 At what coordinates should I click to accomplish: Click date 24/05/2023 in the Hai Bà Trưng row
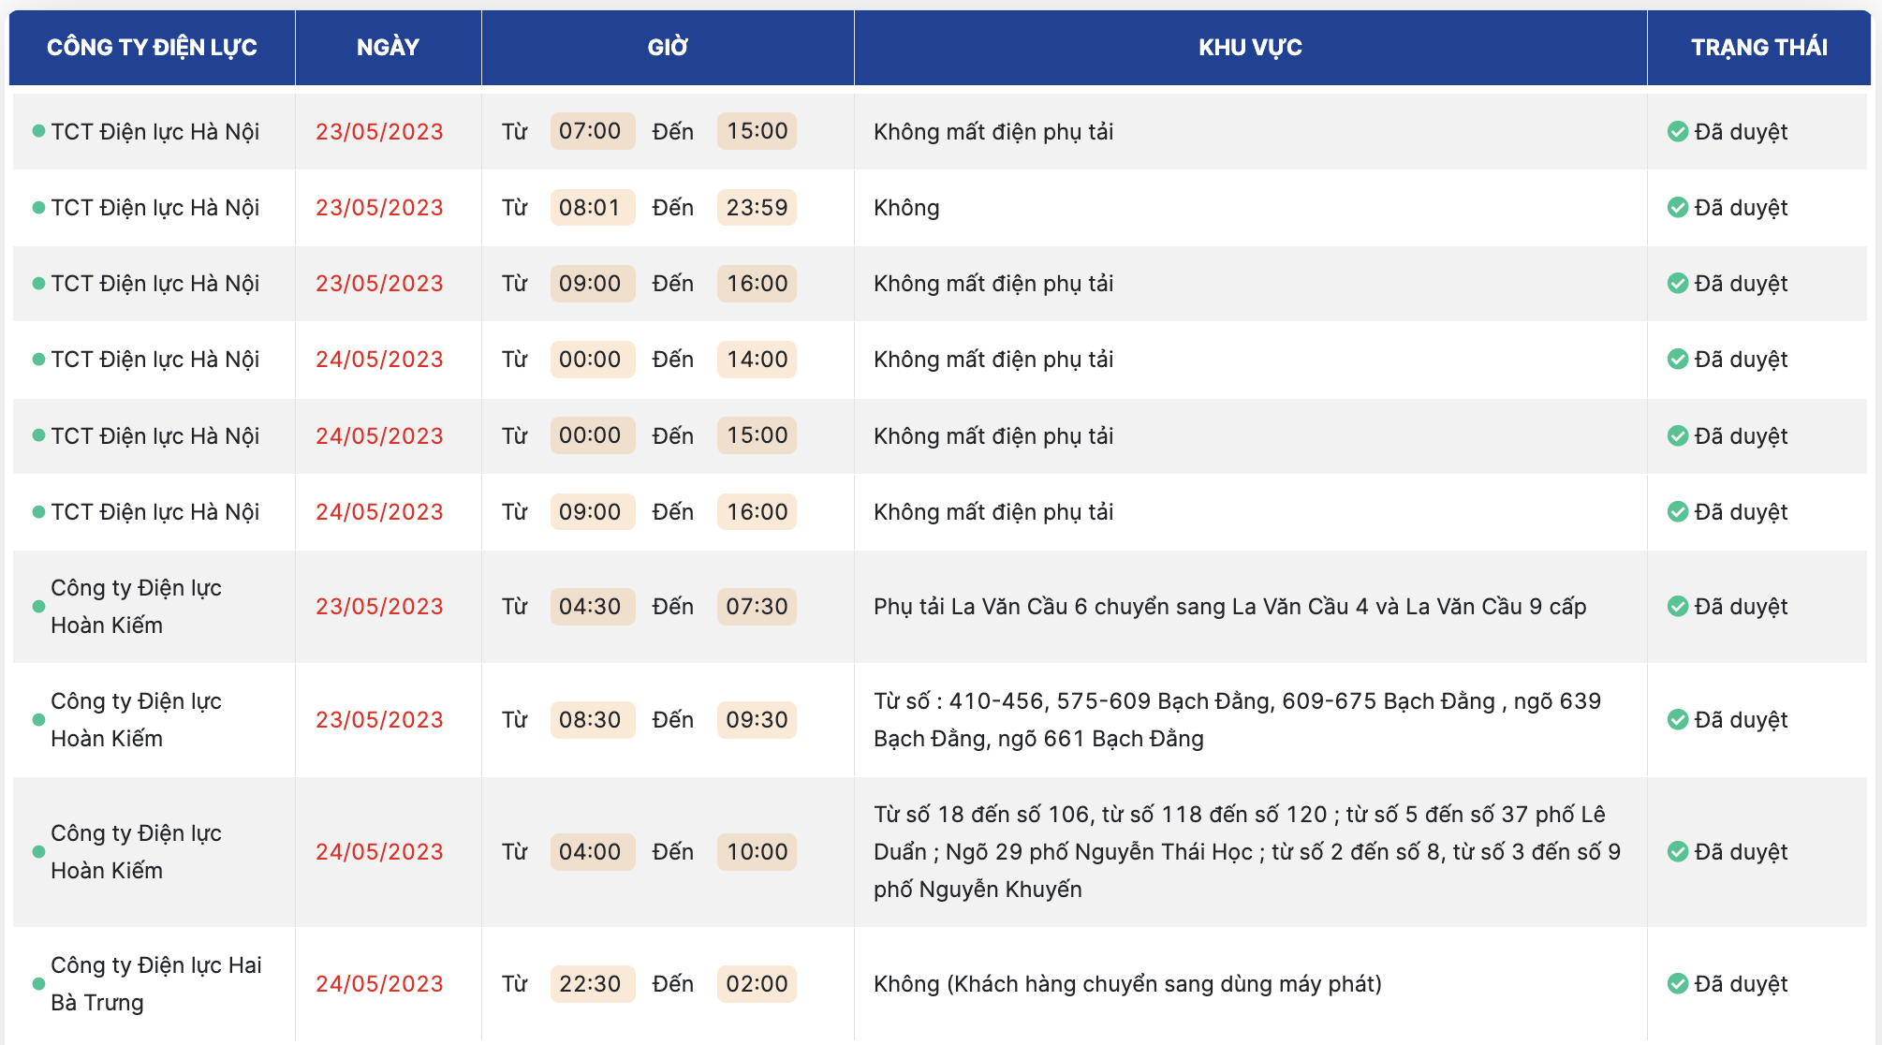pos(379,983)
